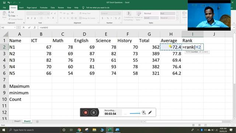Expand the formula bar with the chevron
Screen dimensions: 236x133
(234, 27)
